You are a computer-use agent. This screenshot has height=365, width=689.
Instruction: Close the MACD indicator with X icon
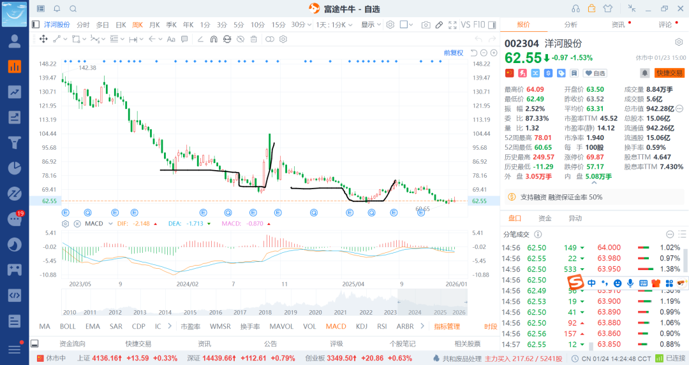click(x=77, y=224)
